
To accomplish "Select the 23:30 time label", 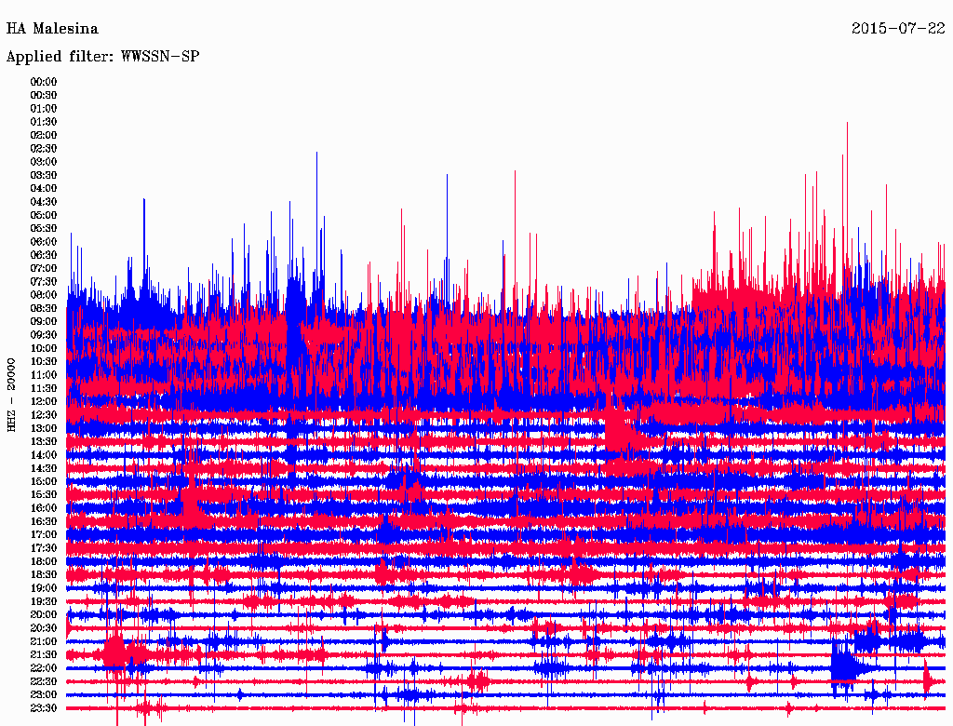I will pyautogui.click(x=44, y=708).
